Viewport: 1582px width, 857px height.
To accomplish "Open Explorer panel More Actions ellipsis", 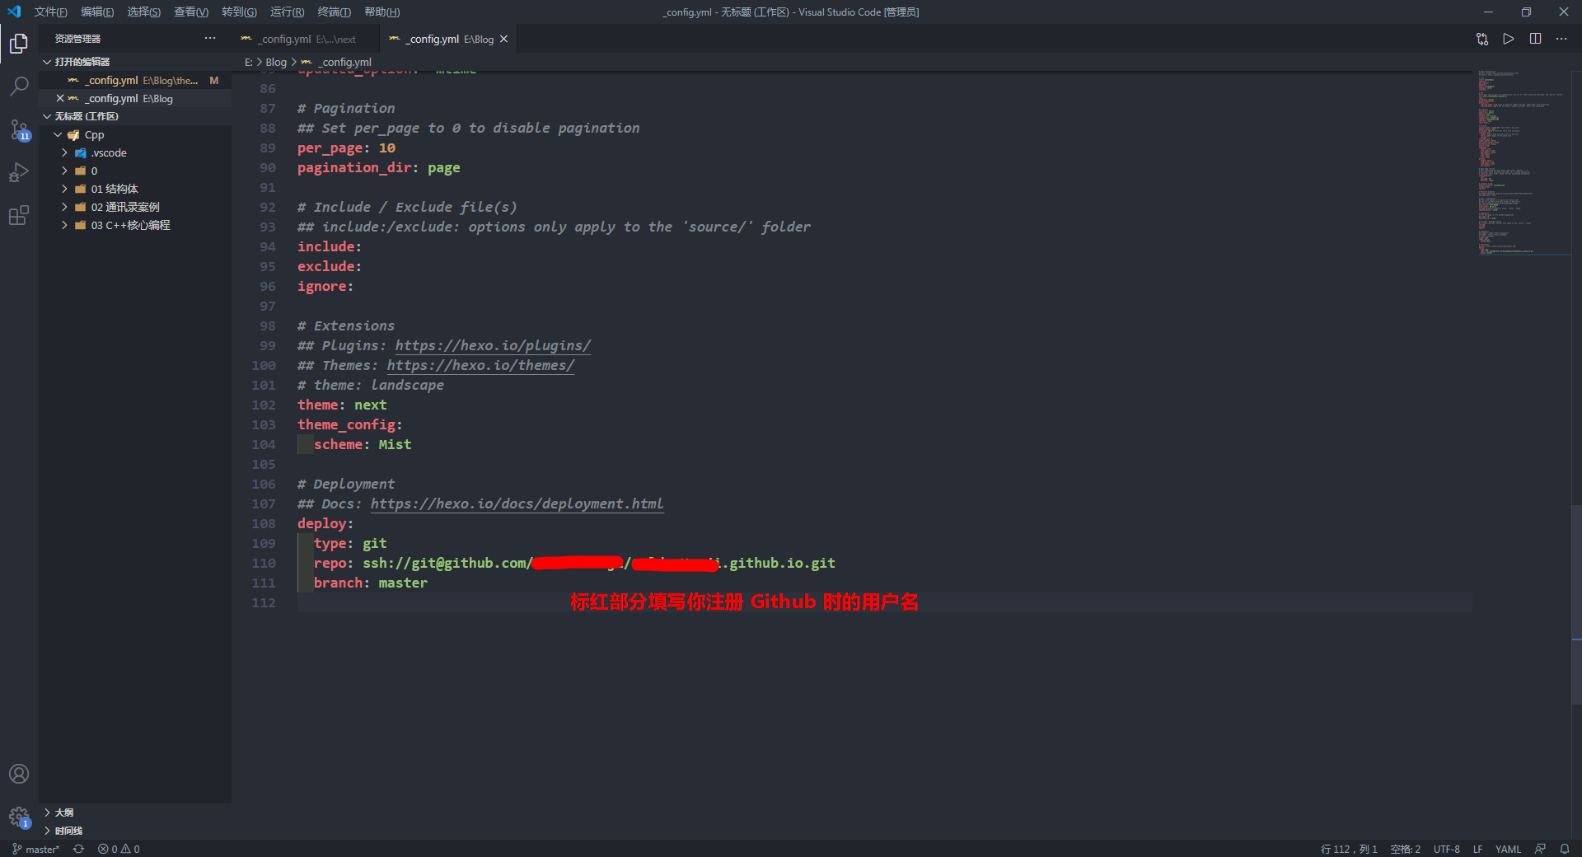I will point(210,38).
